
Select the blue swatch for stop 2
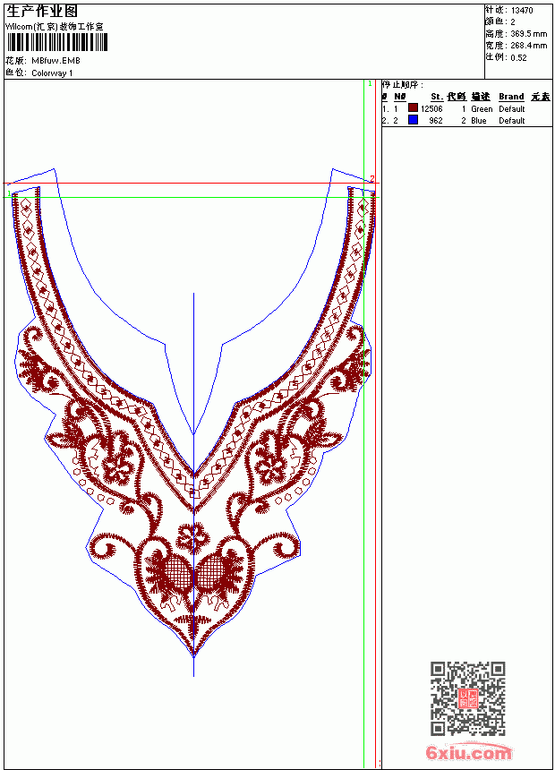[413, 120]
